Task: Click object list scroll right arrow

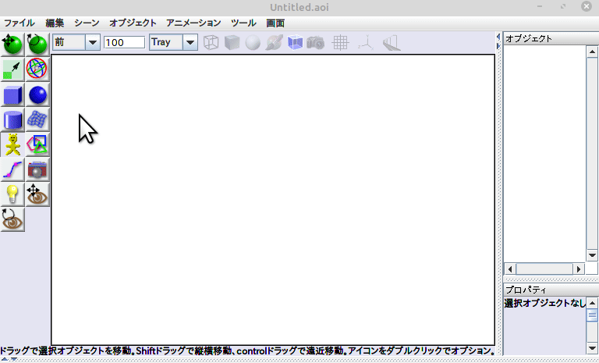Action: click(x=579, y=269)
